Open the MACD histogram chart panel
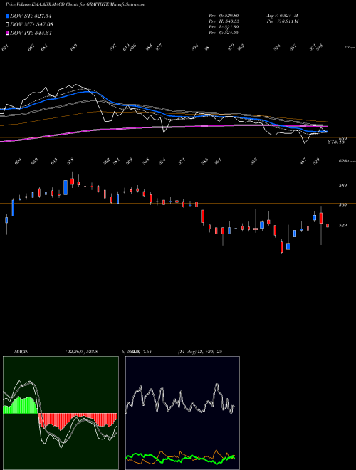This screenshot has width=356, height=470. pos(61,413)
